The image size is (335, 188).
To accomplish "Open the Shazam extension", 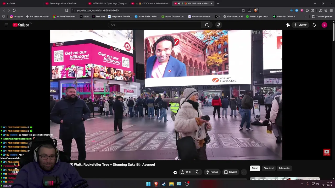I will [297, 10].
